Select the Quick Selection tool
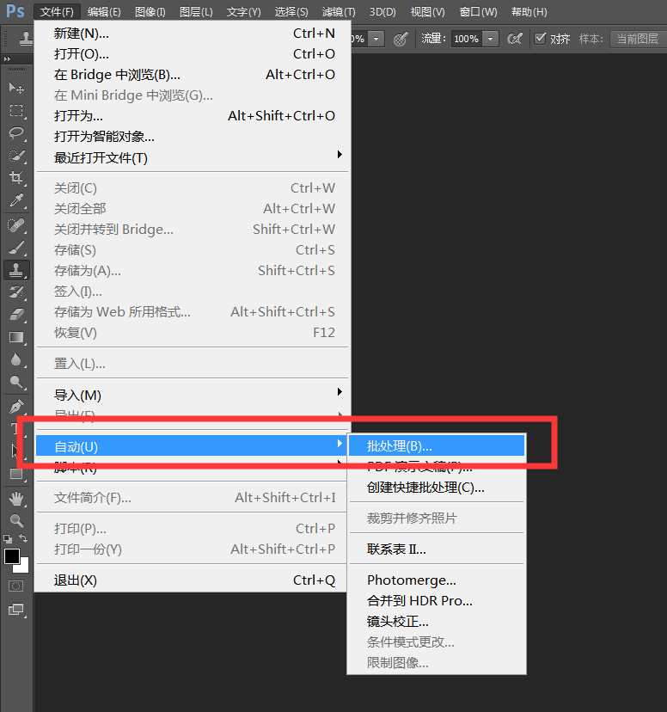Viewport: 667px width, 712px height. click(x=16, y=156)
